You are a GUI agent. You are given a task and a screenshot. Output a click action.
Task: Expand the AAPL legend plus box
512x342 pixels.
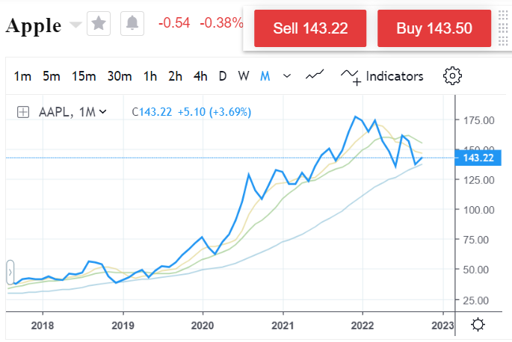23,112
